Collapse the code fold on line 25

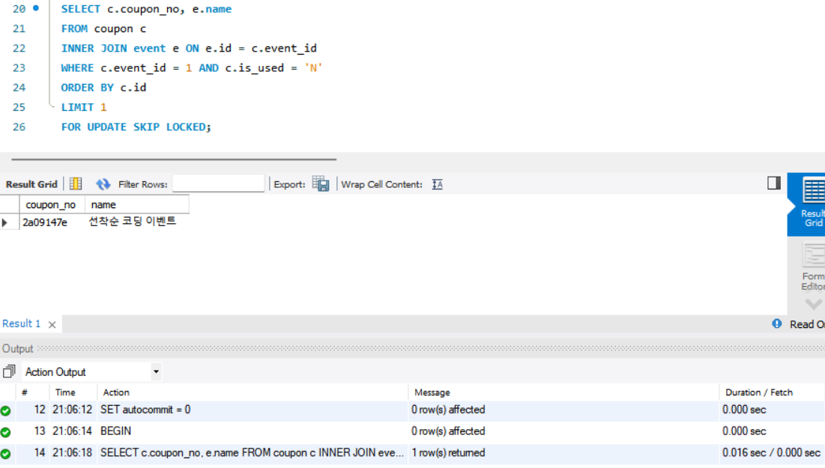coord(51,106)
